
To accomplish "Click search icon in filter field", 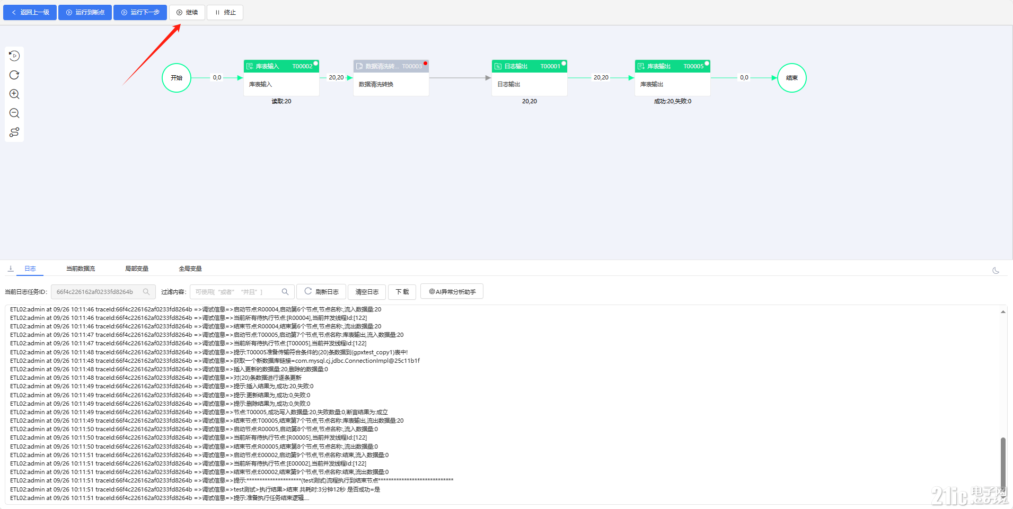I will pos(285,292).
